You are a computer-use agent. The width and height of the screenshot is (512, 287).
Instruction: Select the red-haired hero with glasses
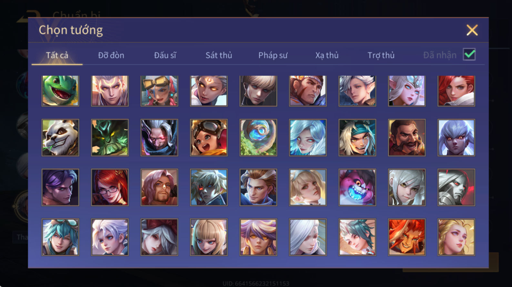[x=110, y=187]
